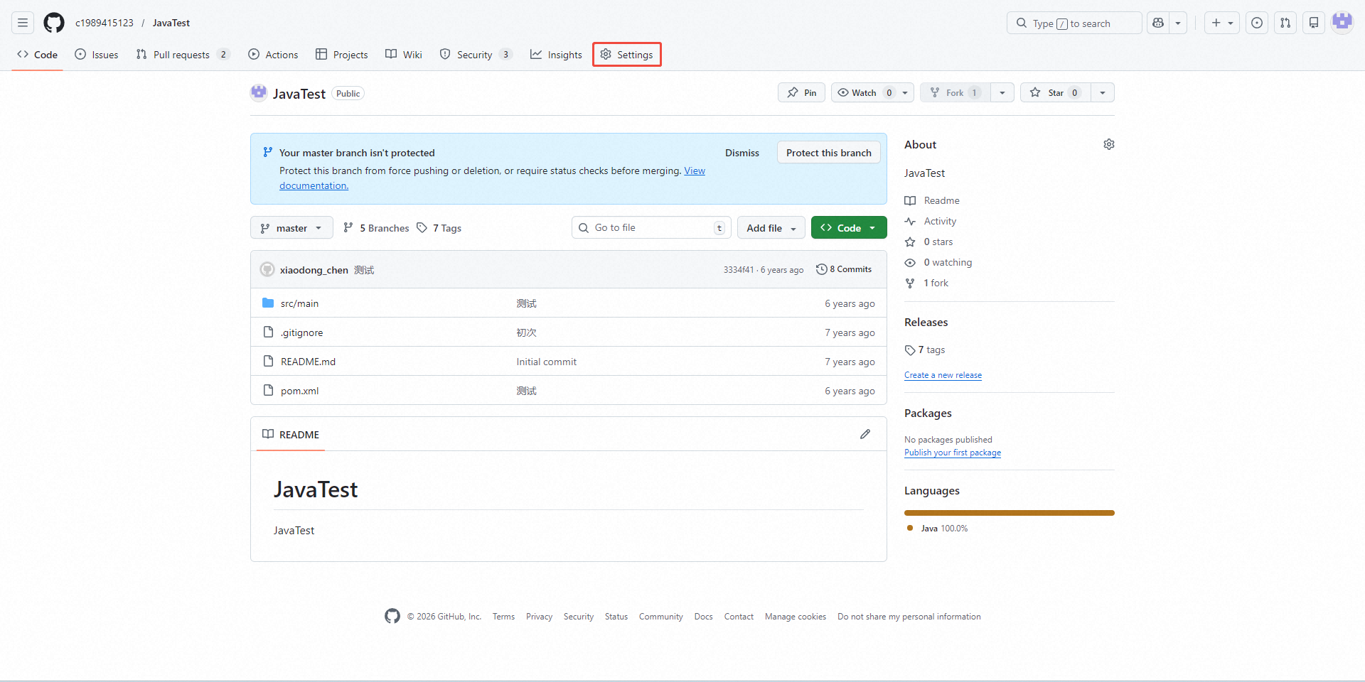Open the Create a new release link
The height and width of the screenshot is (682, 1365).
pos(943,375)
